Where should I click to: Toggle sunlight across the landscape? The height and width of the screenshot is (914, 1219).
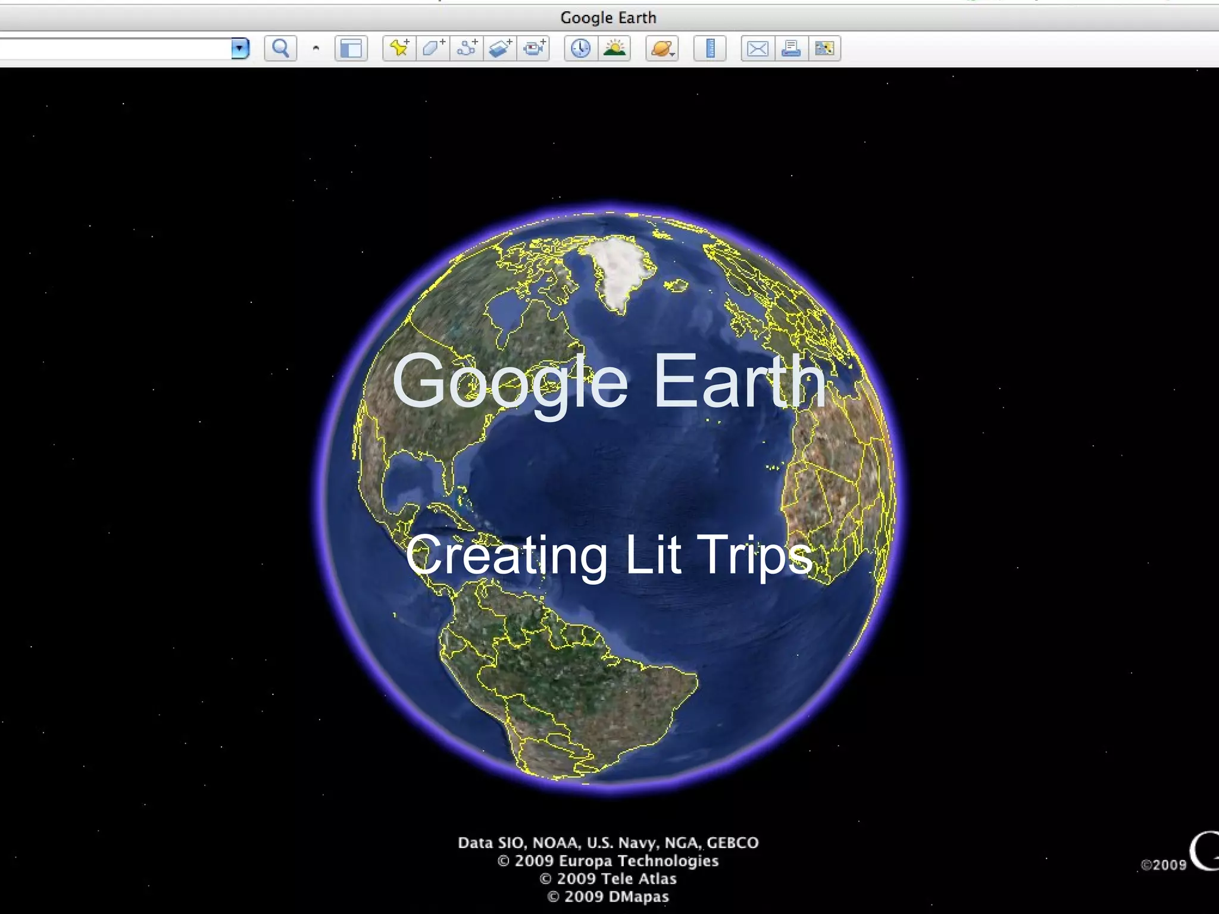[x=614, y=48]
